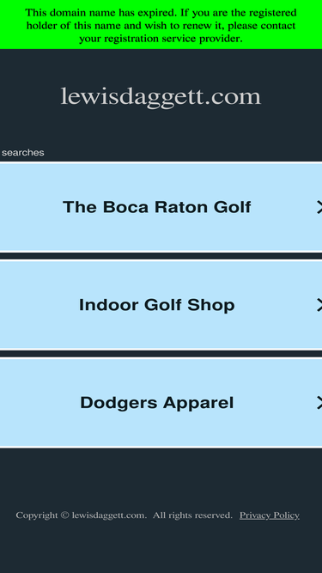Click the All rights reserved footer text
The height and width of the screenshot is (573, 322).
point(192,515)
